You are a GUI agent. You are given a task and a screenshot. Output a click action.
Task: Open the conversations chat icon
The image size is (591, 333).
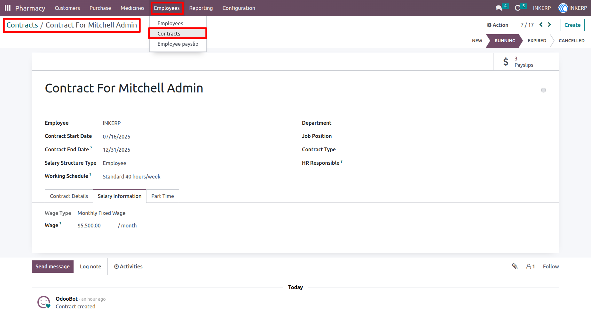(x=499, y=8)
